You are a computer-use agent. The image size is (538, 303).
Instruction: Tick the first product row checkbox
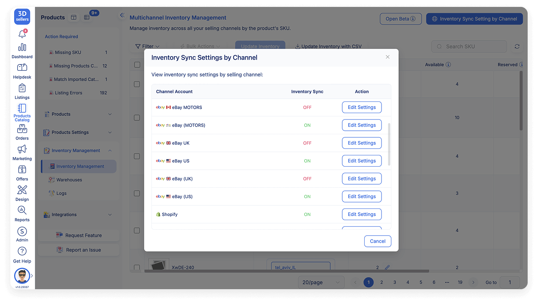[137, 84]
